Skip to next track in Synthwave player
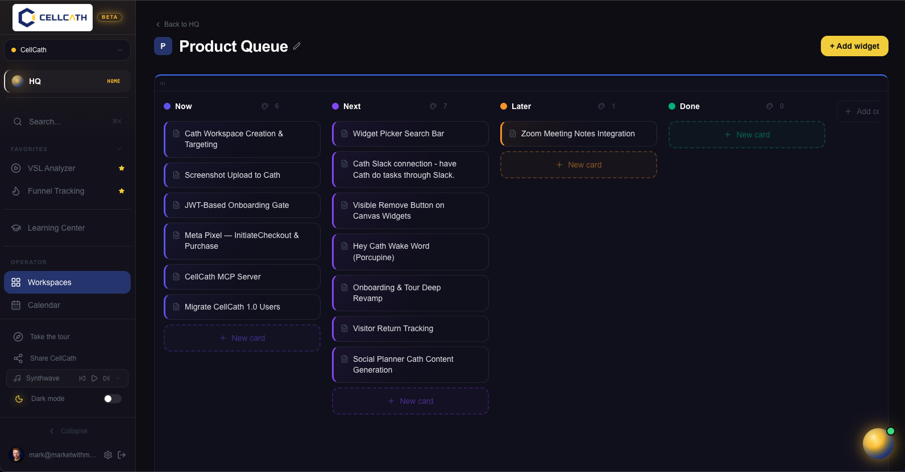 point(106,378)
